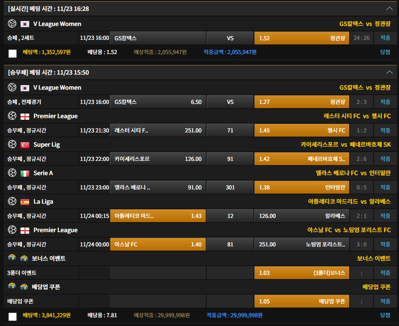Click the Spain flag beside La Liga

pos(25,202)
